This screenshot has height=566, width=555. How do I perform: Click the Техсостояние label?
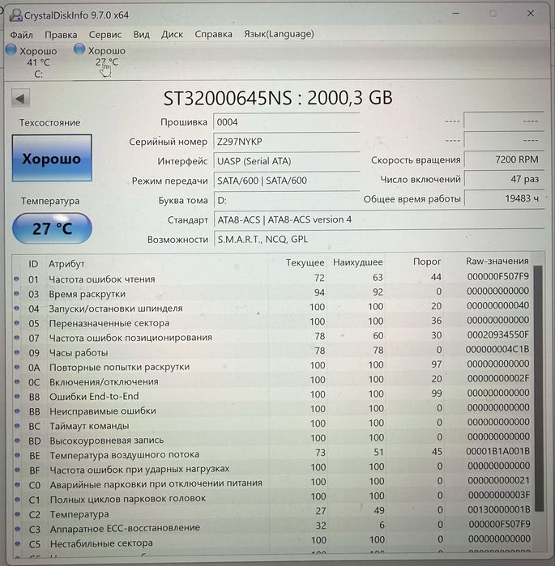point(50,123)
